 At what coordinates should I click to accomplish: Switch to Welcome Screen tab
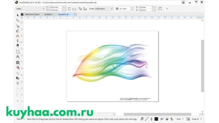coord(32,14)
